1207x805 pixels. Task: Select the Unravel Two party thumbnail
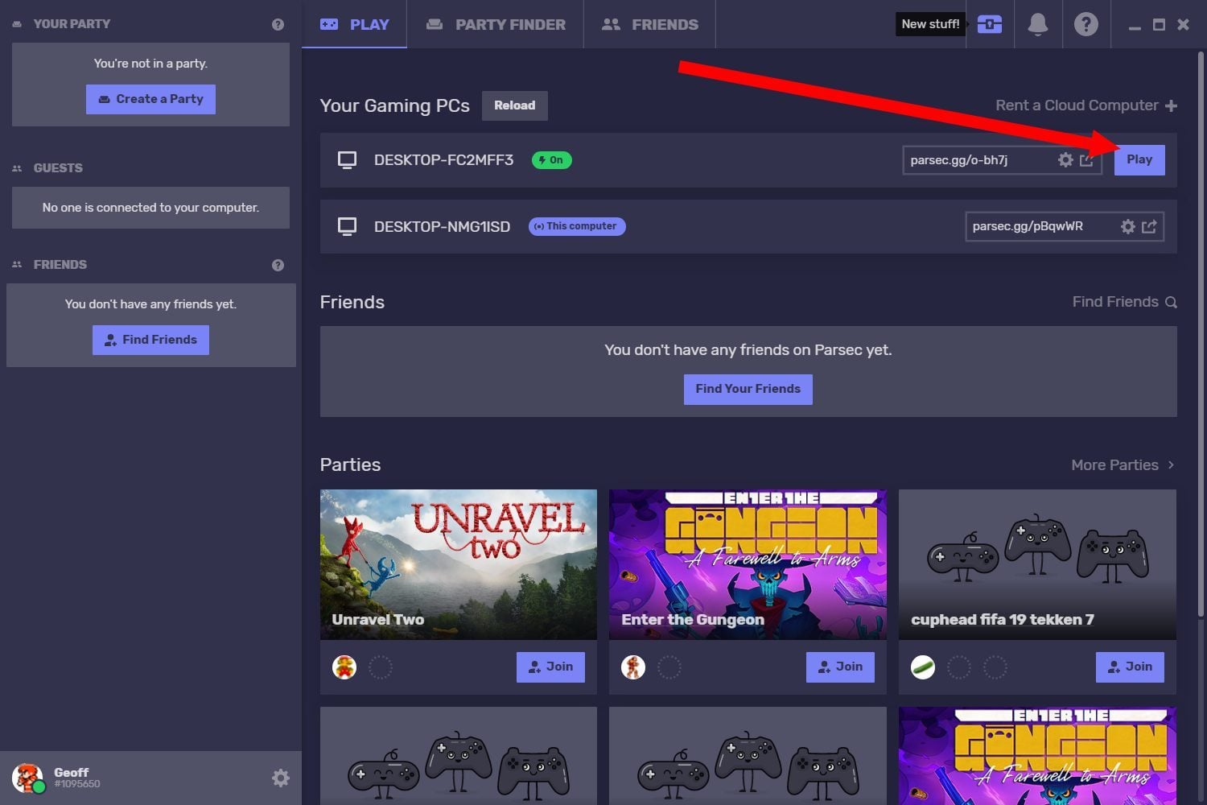point(458,564)
